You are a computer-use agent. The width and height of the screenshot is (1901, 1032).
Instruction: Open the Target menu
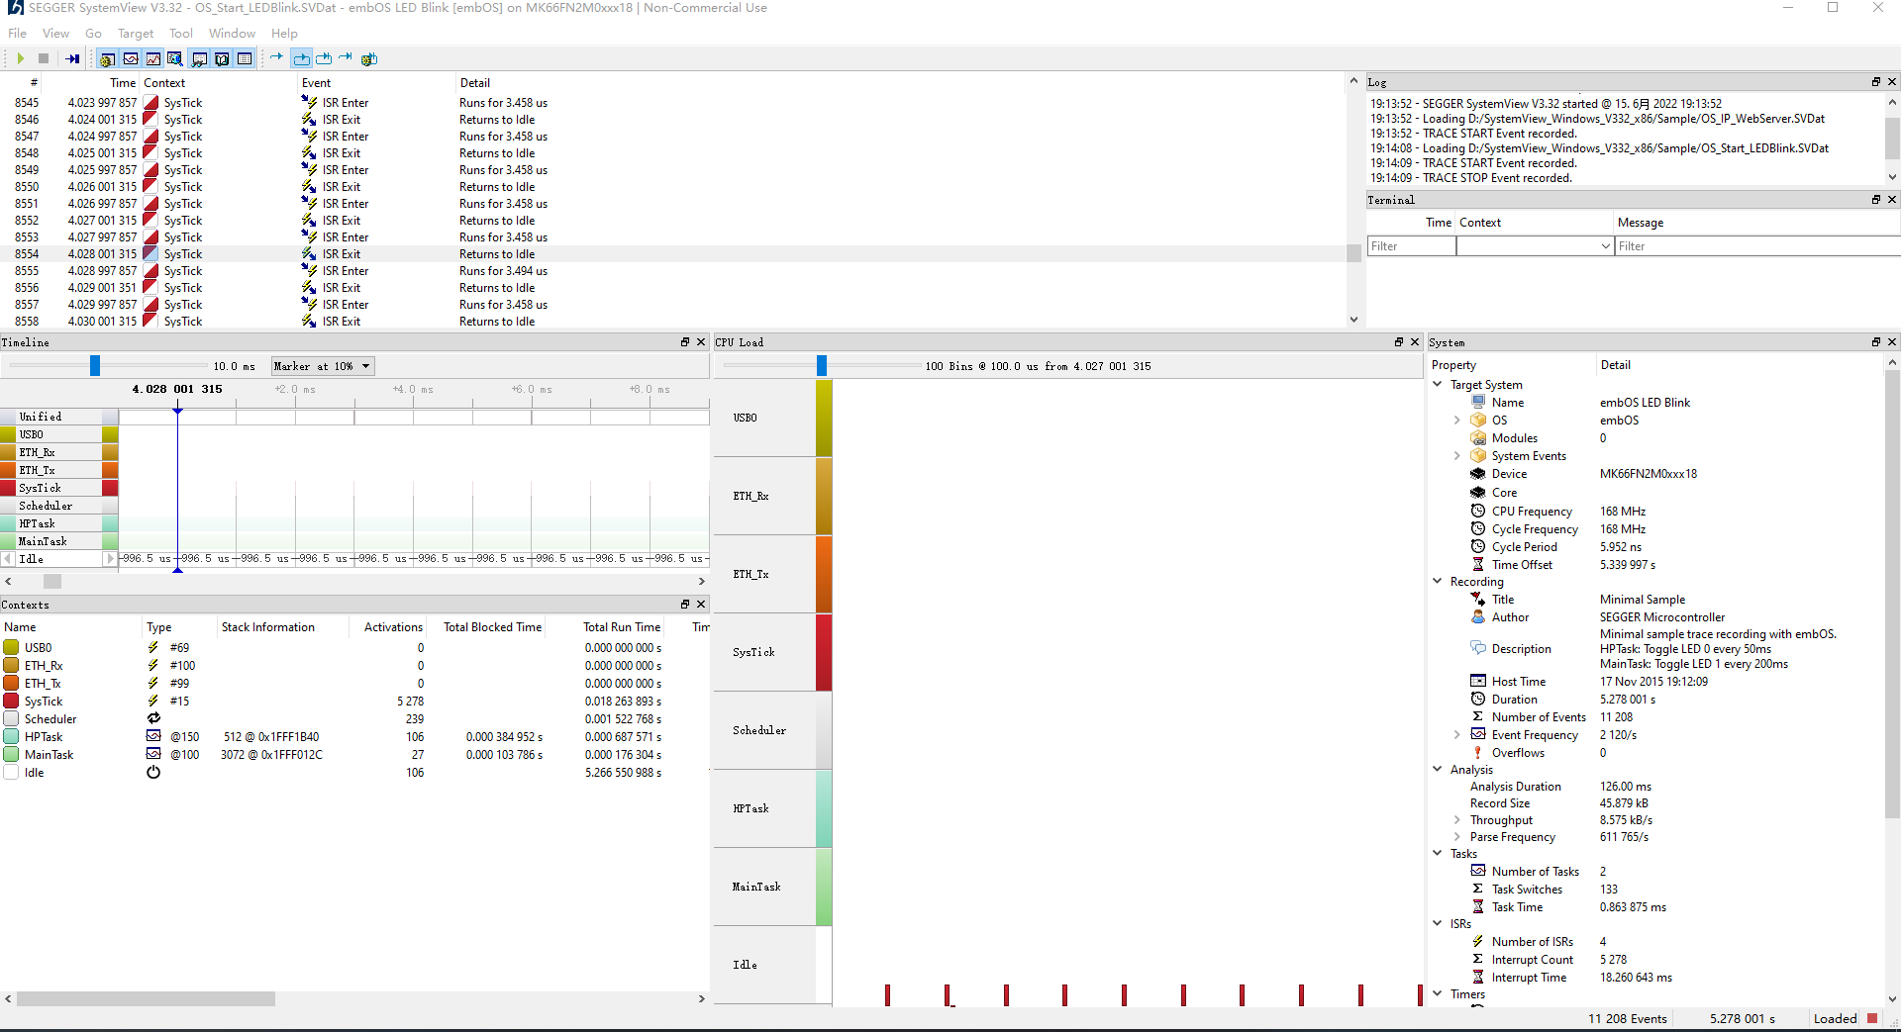tap(136, 33)
